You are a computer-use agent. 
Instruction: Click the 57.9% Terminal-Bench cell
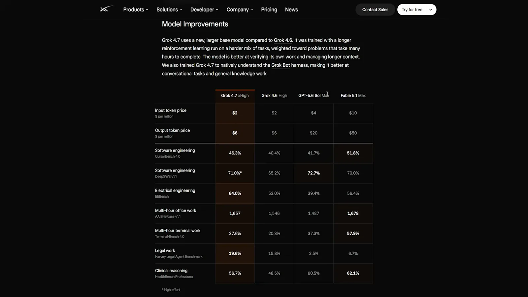tap(353, 234)
